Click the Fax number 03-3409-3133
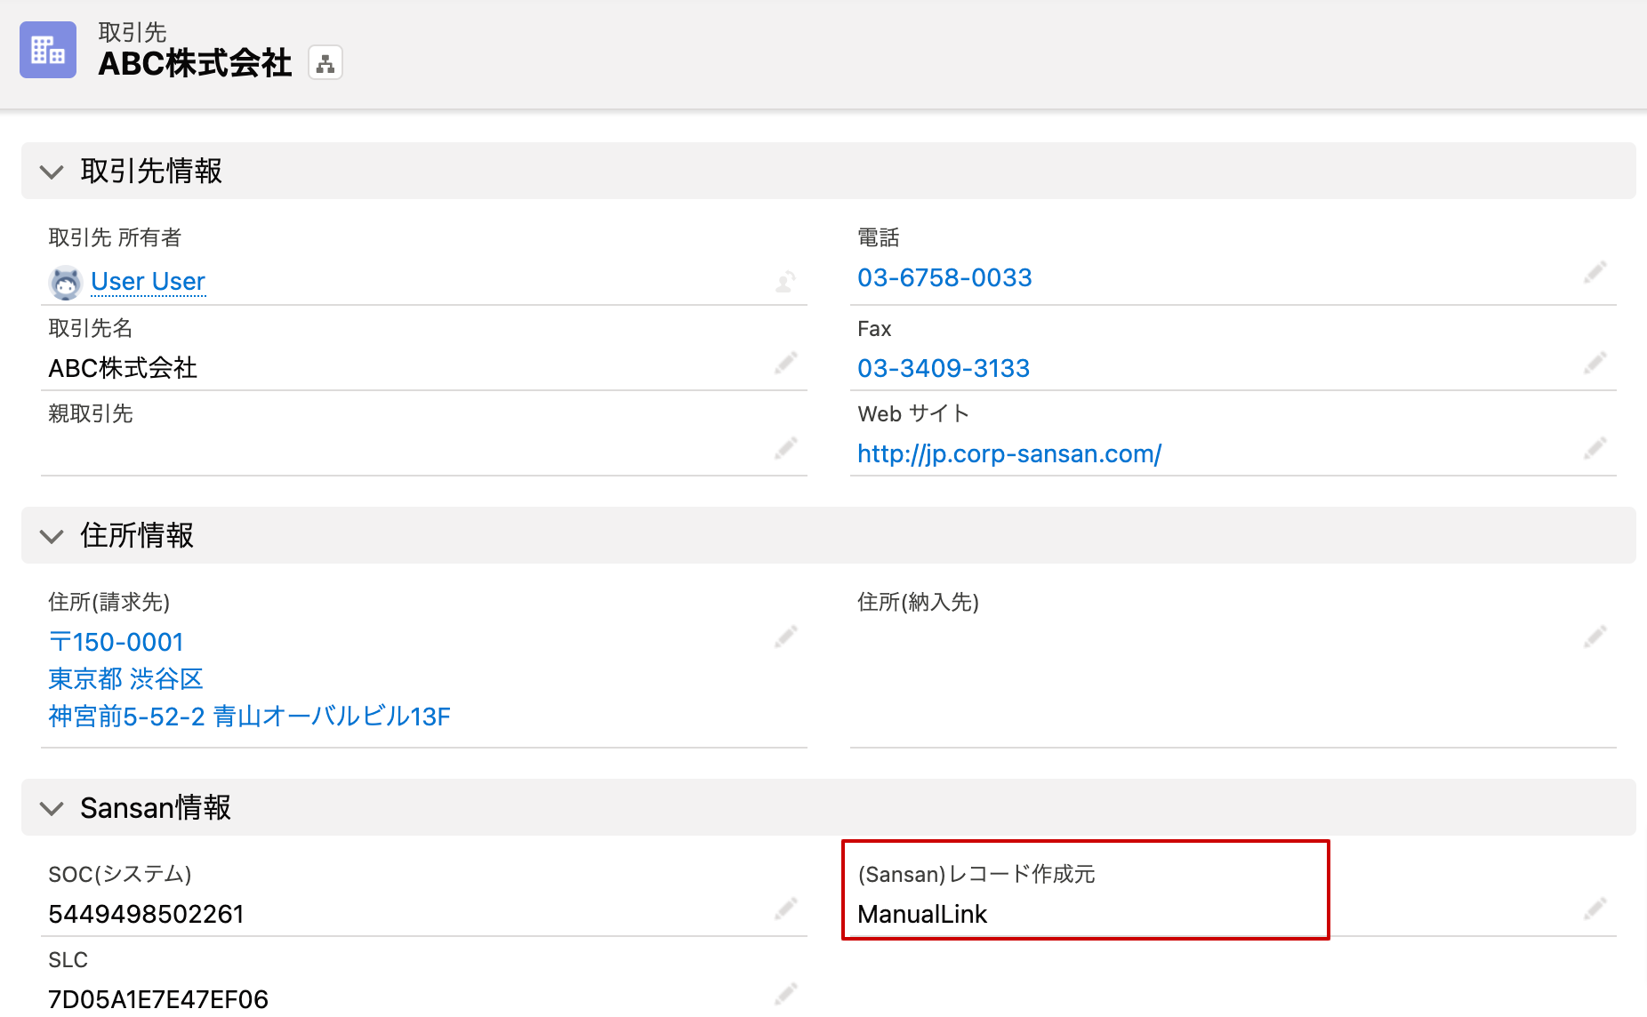1647x1017 pixels. (x=944, y=369)
